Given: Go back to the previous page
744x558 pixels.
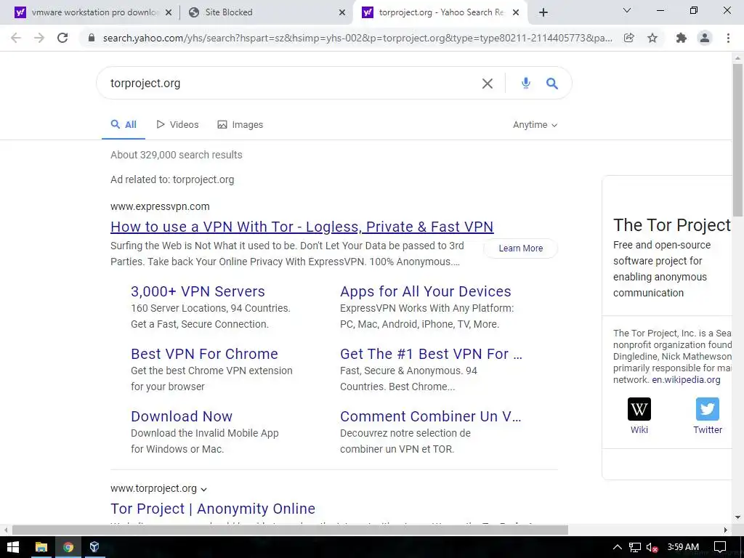Looking at the screenshot, I should click(x=16, y=38).
